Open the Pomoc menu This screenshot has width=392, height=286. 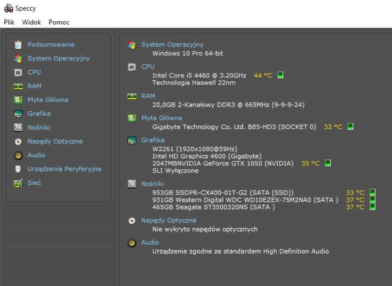[x=59, y=22]
